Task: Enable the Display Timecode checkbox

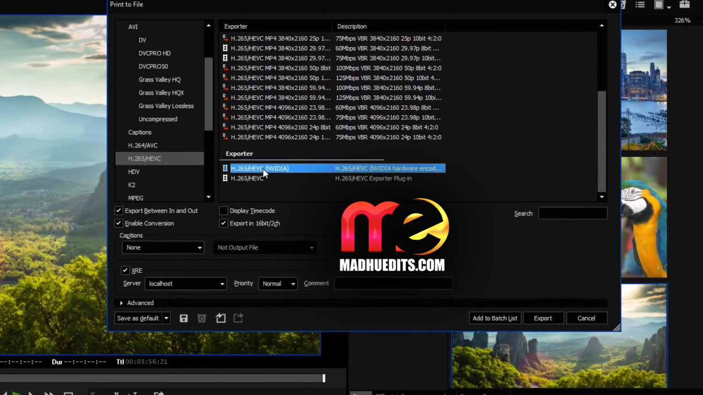Action: point(223,210)
